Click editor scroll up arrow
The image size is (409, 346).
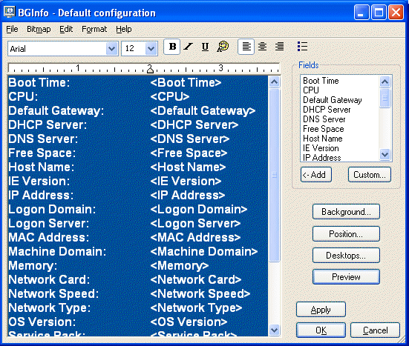(x=274, y=82)
